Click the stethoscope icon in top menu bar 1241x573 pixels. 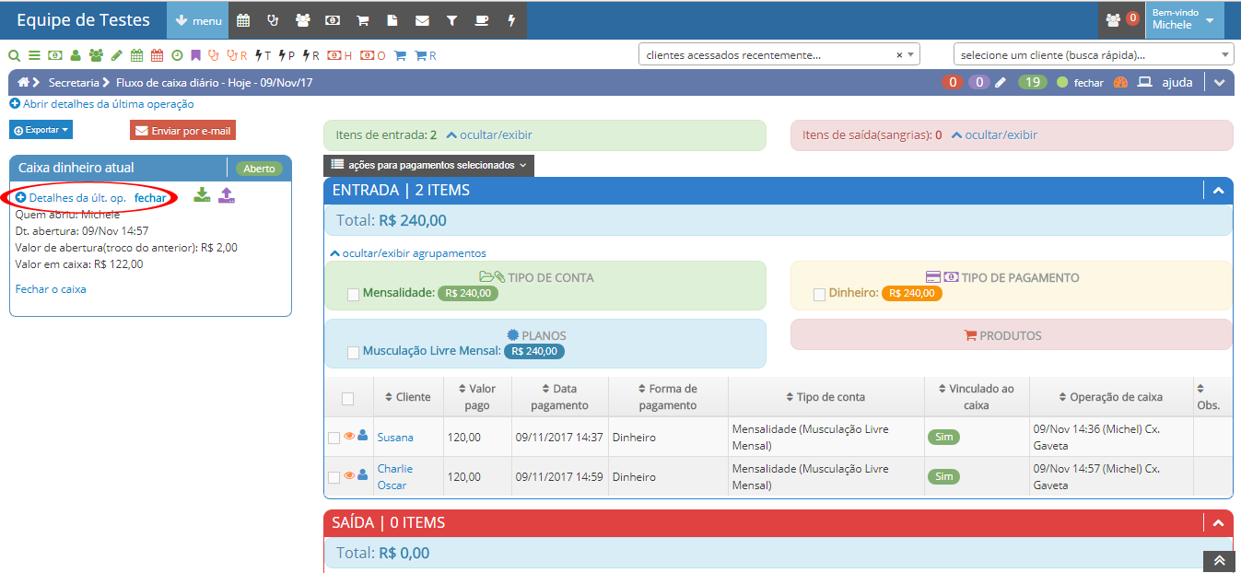273,19
